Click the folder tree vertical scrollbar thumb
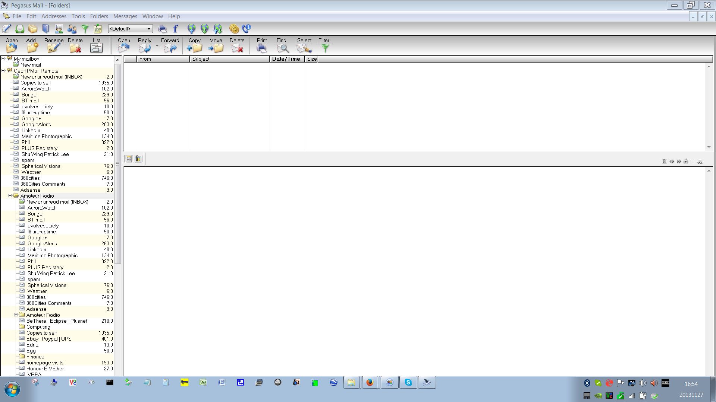 click(117, 164)
